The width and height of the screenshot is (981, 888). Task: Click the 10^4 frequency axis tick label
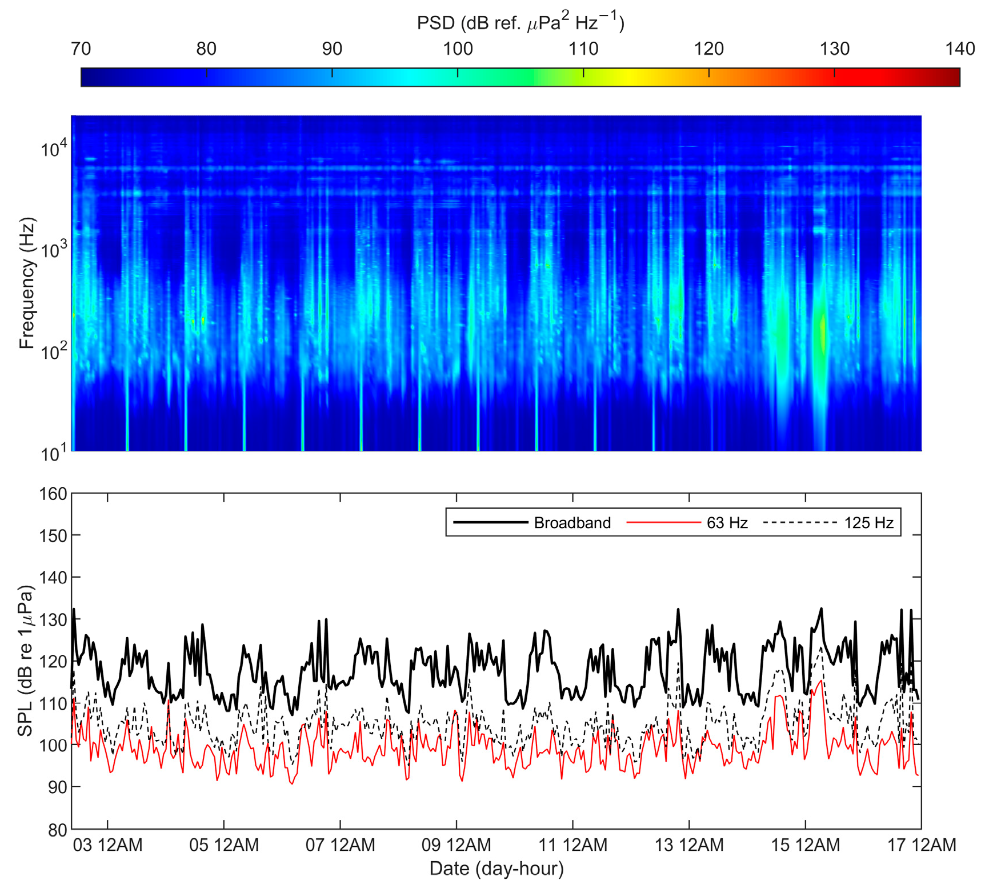(54, 149)
